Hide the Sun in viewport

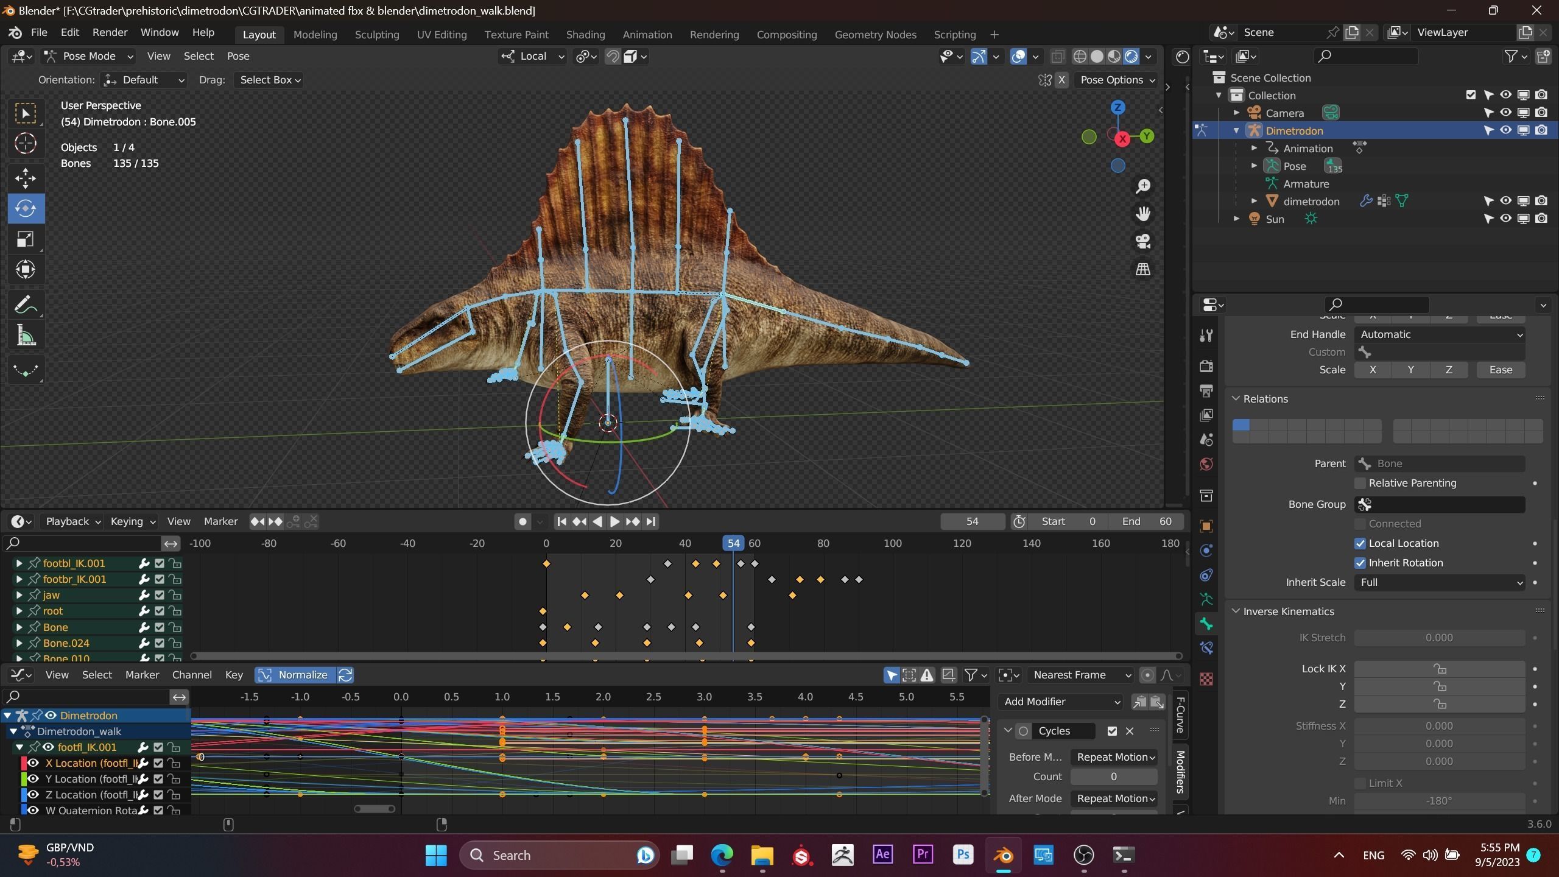1505,219
